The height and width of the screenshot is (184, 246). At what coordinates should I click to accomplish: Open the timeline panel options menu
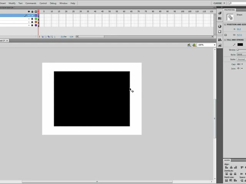214,8
